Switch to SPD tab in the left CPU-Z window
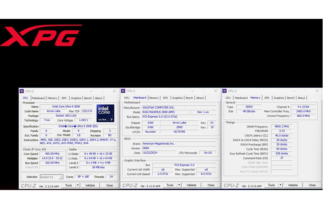Viewport: 323px width, 203px height. [64, 98]
